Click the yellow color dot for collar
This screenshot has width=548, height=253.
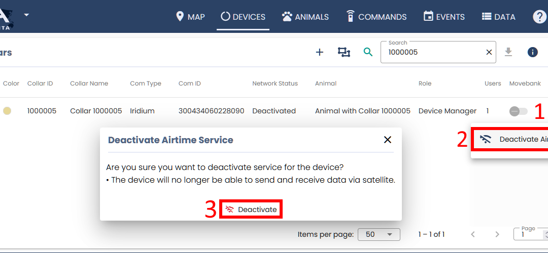[7, 111]
